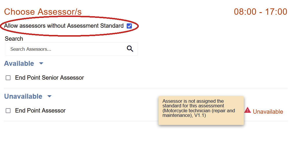
Task: Click the Available section heading
Action: [19, 63]
